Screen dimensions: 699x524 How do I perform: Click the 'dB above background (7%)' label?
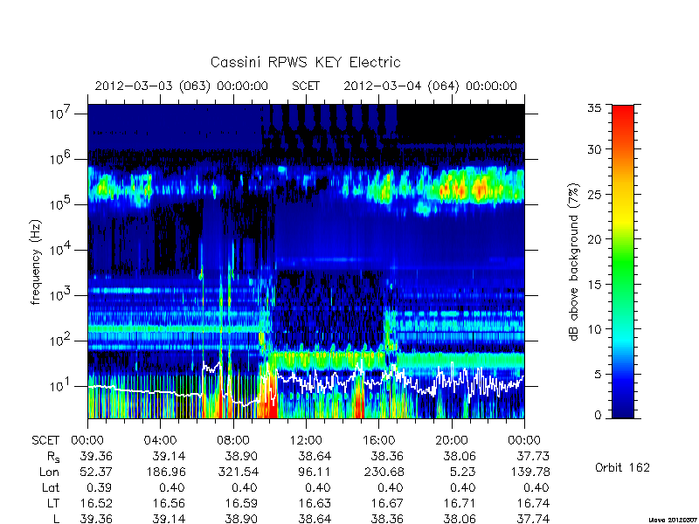point(575,262)
